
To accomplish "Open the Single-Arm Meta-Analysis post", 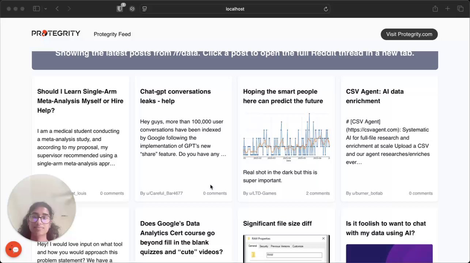I will click(x=80, y=101).
